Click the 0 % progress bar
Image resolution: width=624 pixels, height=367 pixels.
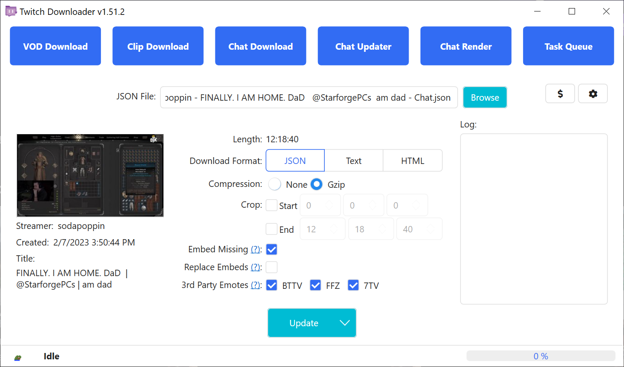click(541, 356)
